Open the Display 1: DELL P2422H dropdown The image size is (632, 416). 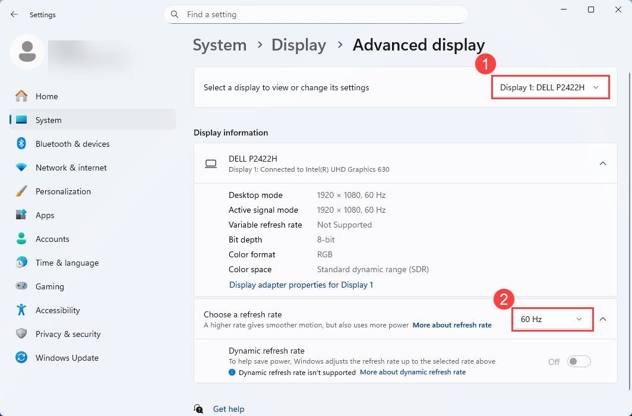pos(550,87)
